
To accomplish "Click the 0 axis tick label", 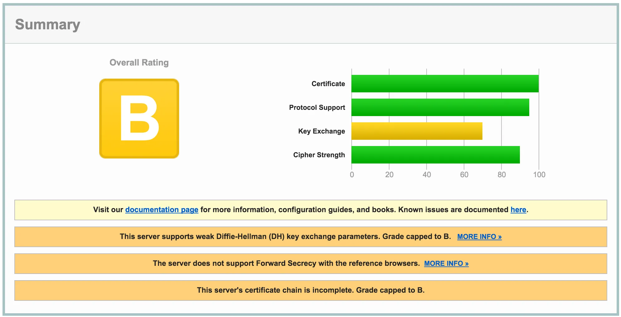I will click(x=352, y=175).
